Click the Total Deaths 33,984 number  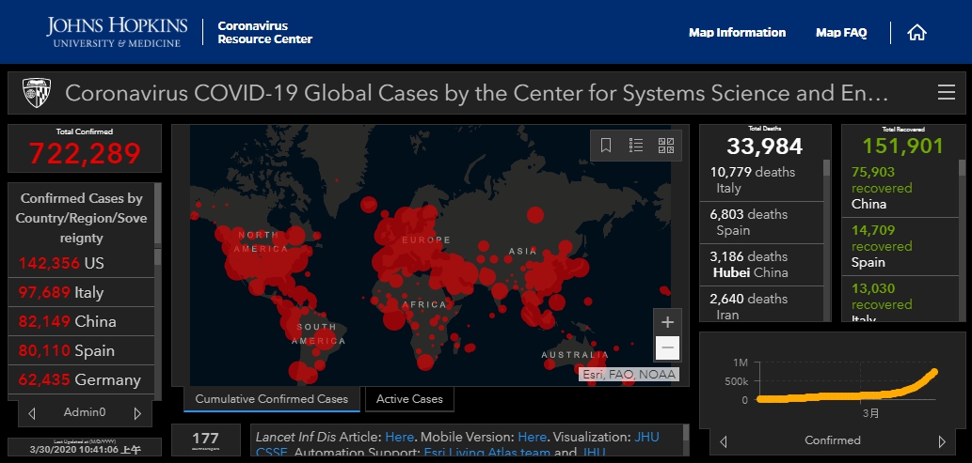pos(764,147)
